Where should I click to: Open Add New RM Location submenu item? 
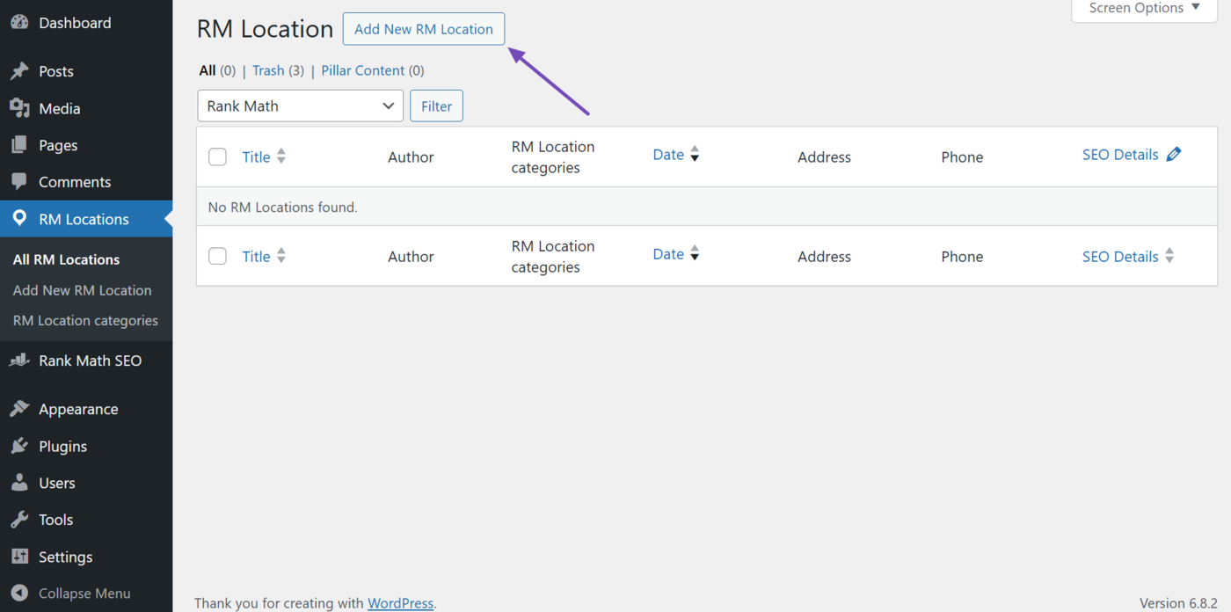pos(82,290)
